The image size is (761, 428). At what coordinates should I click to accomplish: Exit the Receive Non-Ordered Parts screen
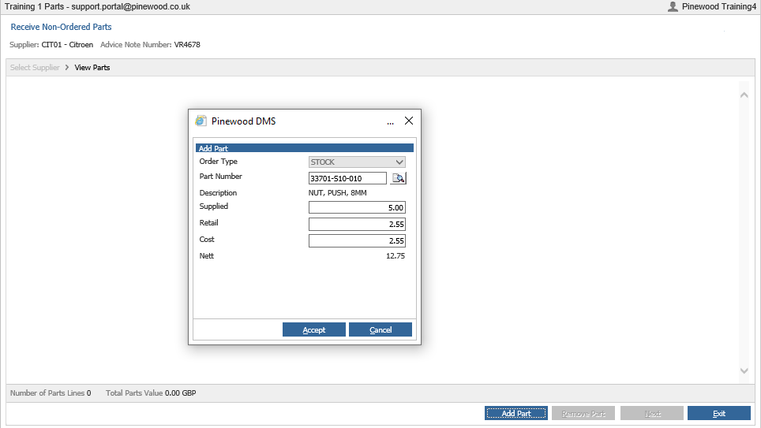(x=719, y=413)
